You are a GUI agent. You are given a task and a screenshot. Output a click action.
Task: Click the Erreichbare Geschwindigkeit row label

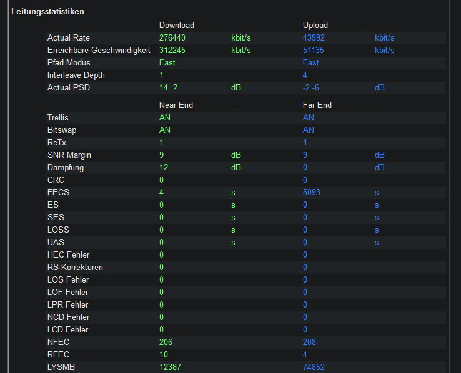coord(99,51)
